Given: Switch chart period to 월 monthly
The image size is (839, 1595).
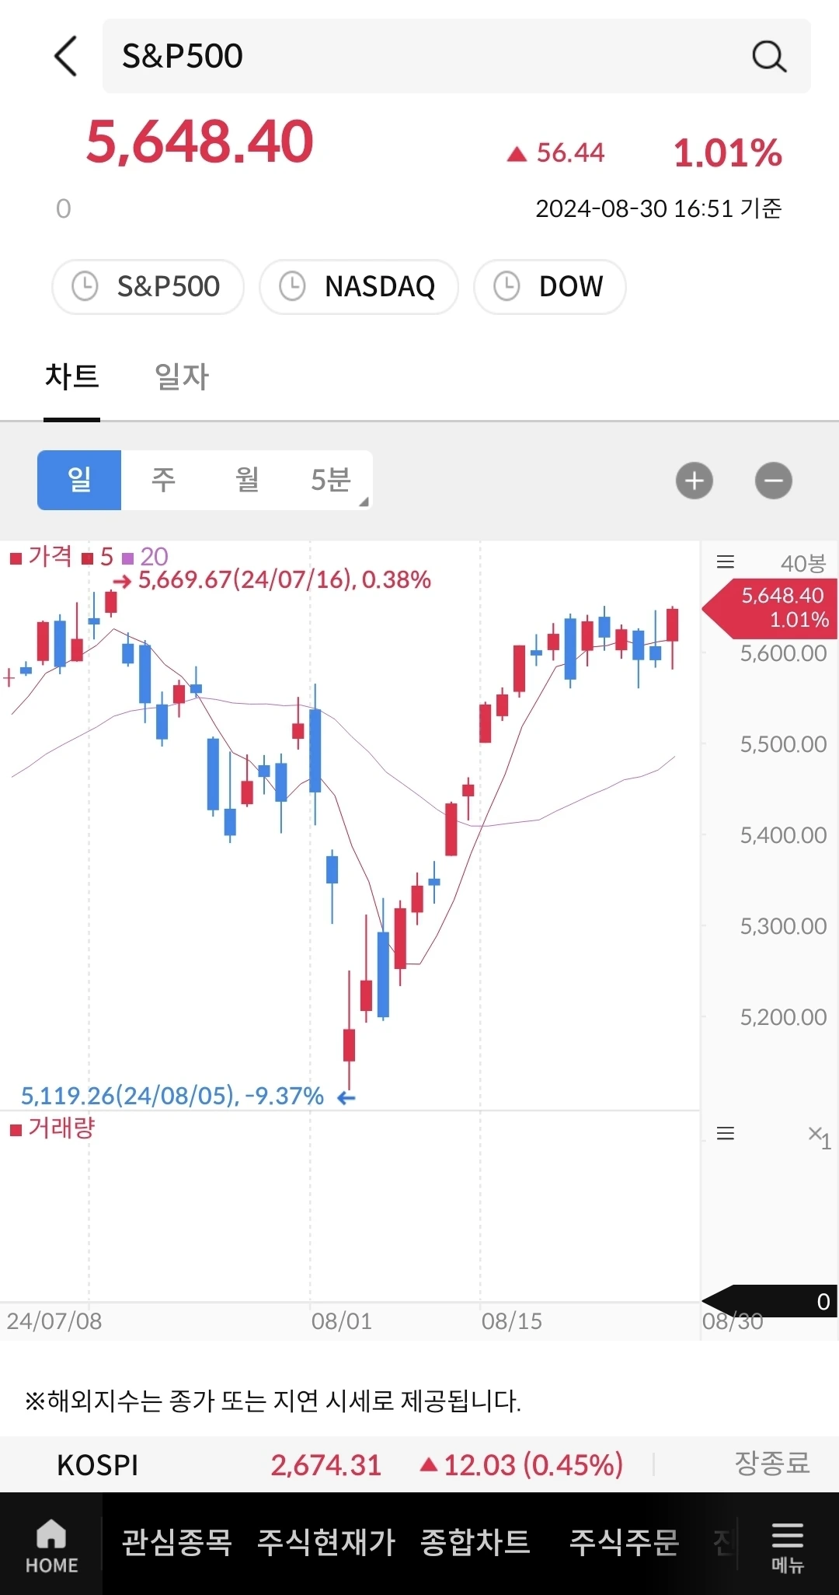Looking at the screenshot, I should point(247,480).
